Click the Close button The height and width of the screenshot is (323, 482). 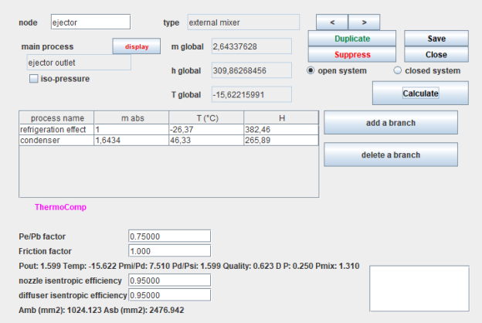(436, 55)
